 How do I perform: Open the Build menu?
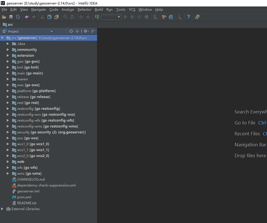(x=99, y=10)
